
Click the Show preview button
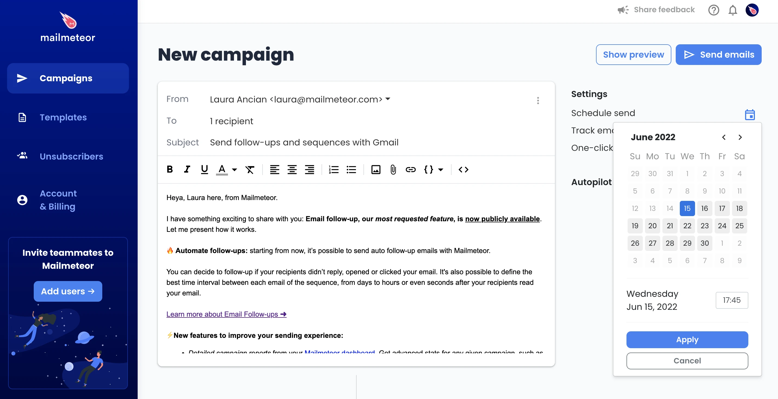[633, 55]
